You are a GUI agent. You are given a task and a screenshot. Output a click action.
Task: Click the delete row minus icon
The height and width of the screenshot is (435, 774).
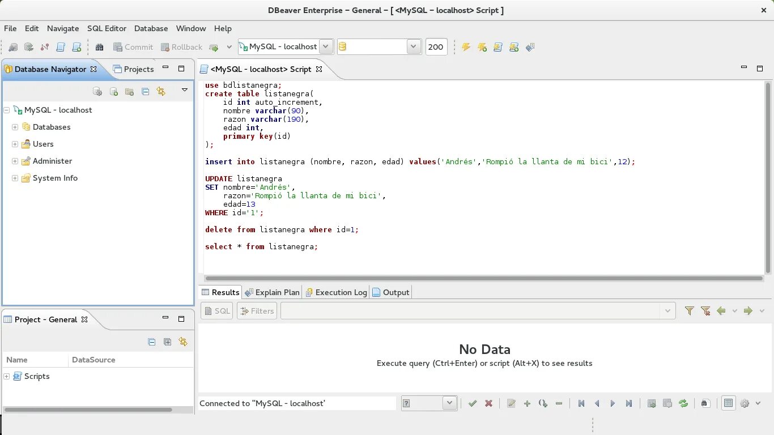(x=559, y=403)
